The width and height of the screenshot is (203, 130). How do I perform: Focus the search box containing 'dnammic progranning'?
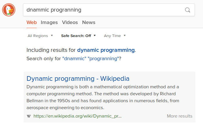109,10
